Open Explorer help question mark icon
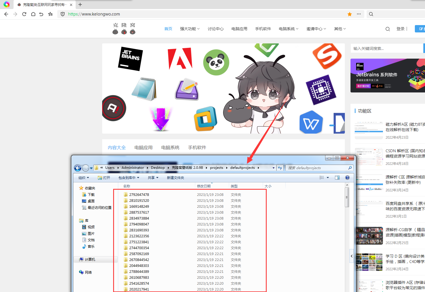Screen dimensions: 425x292 (x=347, y=178)
